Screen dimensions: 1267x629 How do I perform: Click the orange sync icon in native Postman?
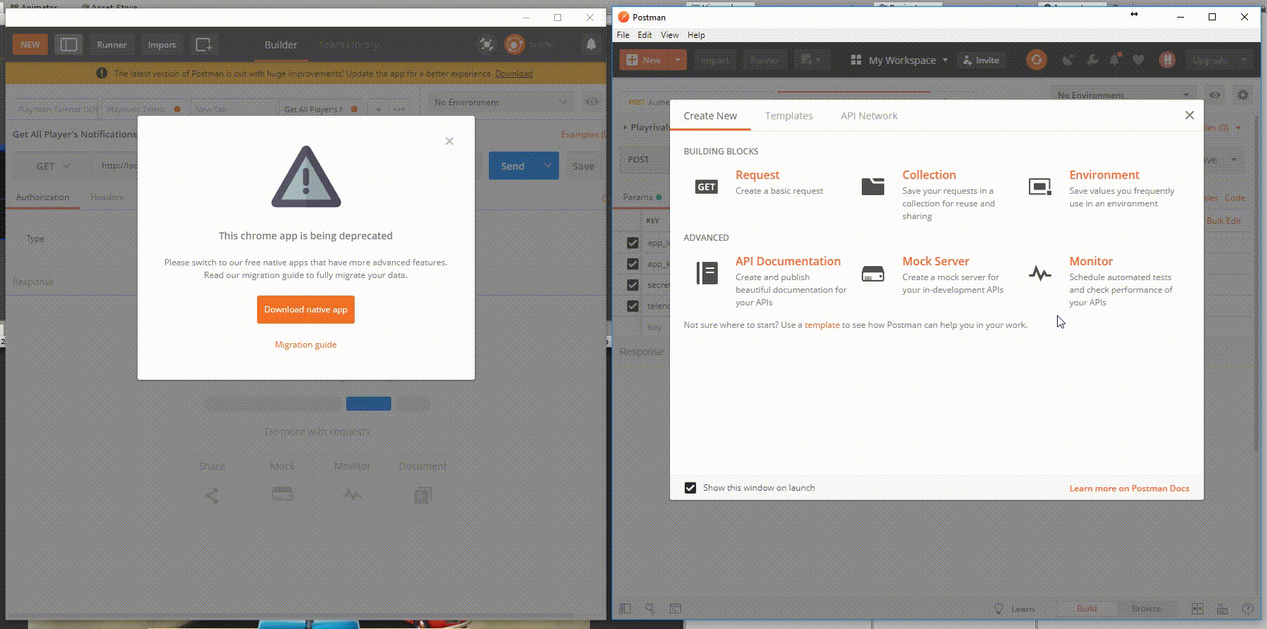coord(1036,60)
